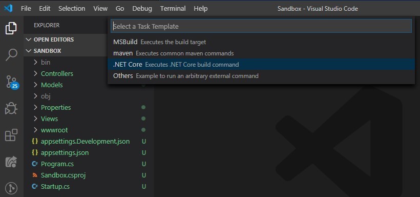Screen dimensions: 420x197
Task: Choose the maven task template
Action: (x=261, y=53)
